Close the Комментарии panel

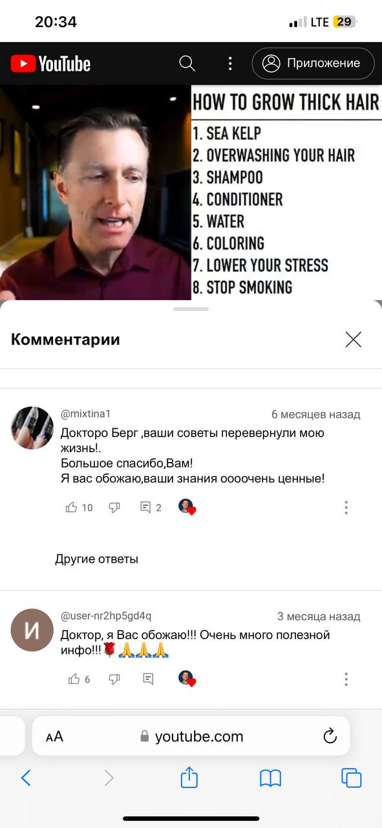353,340
